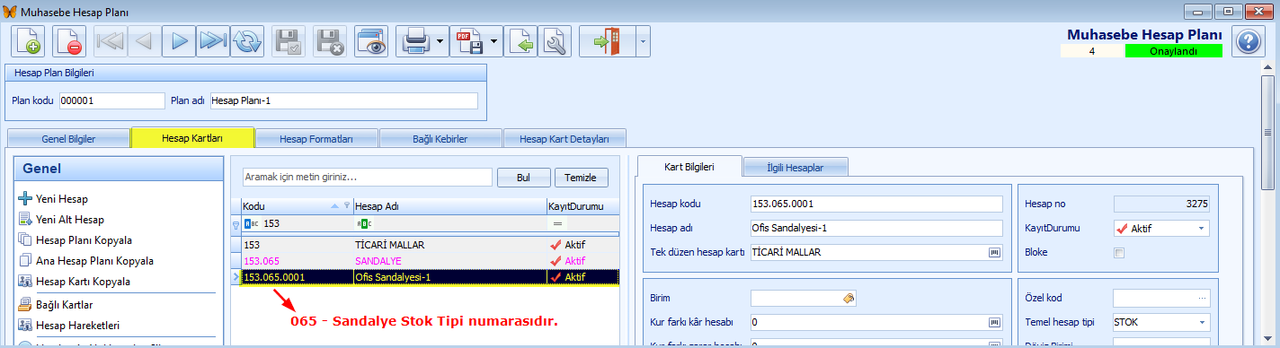The height and width of the screenshot is (348, 1280).
Task: Click the KayıtDurumu column header
Action: (x=582, y=206)
